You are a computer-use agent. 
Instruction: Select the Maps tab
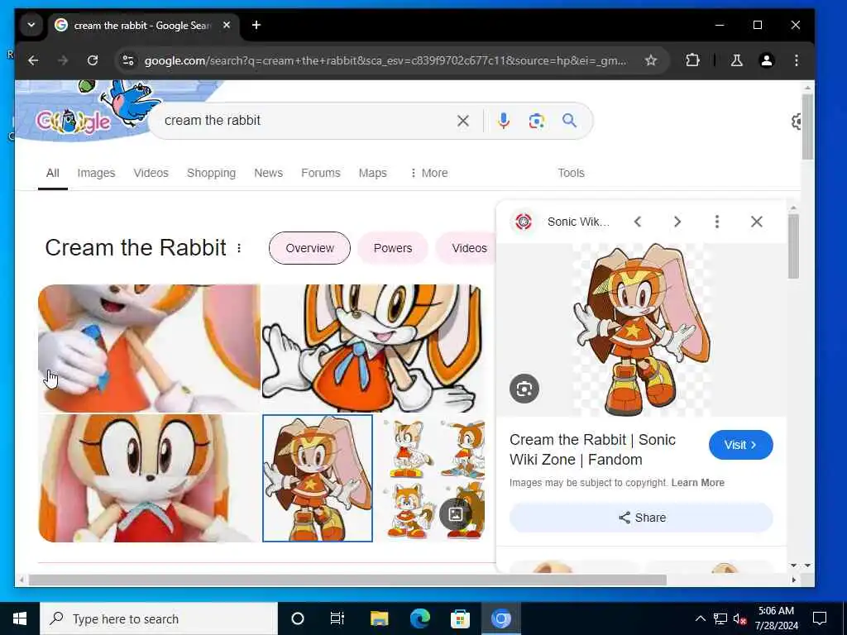[373, 173]
